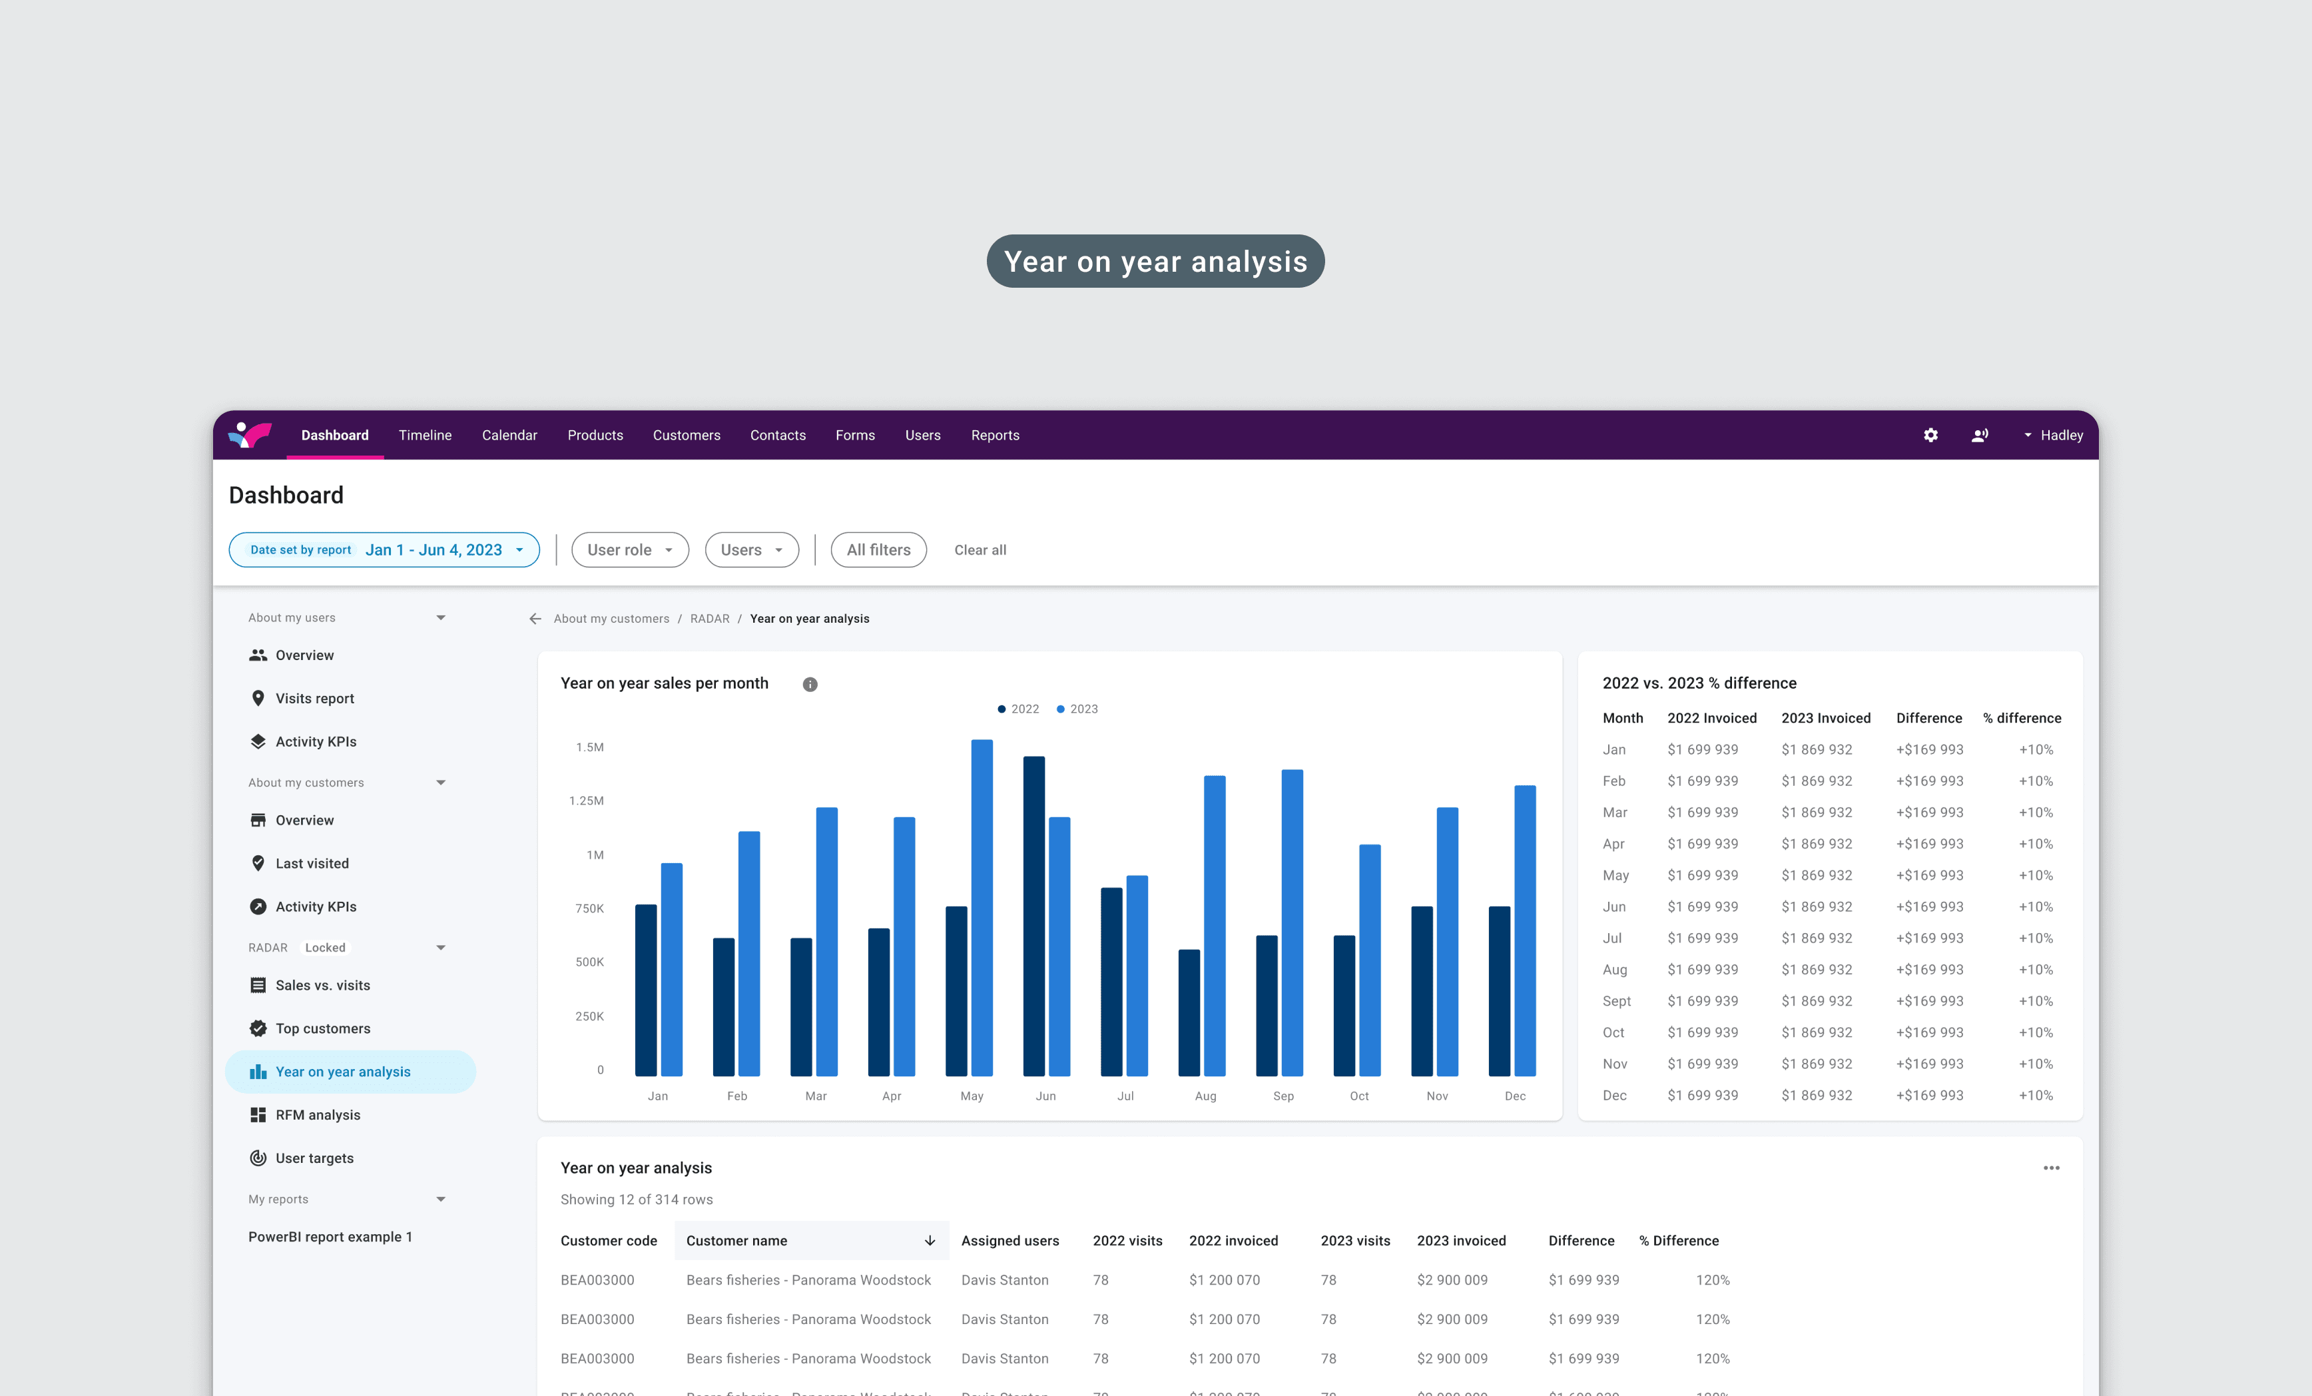Toggle the 2022 series in chart legend
The height and width of the screenshot is (1396, 2312).
coord(1018,709)
